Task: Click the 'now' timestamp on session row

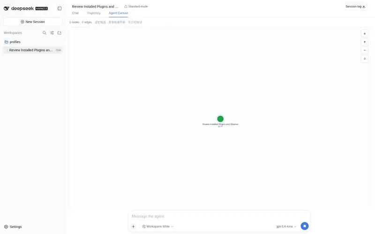Action: click(x=58, y=50)
